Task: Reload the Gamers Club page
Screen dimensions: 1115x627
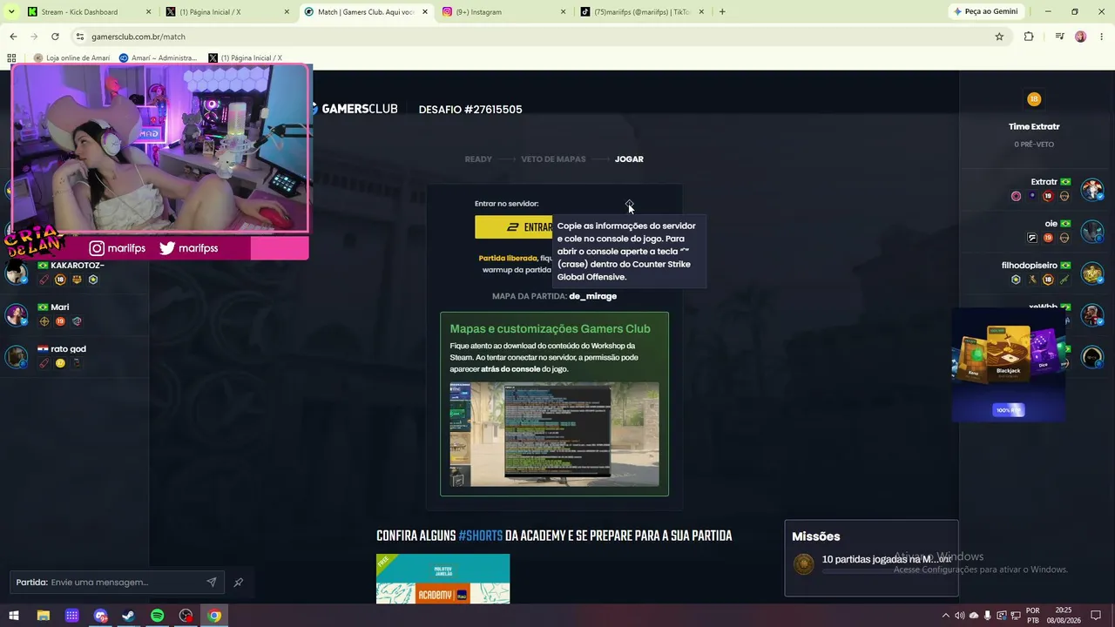Action: pyautogui.click(x=55, y=37)
